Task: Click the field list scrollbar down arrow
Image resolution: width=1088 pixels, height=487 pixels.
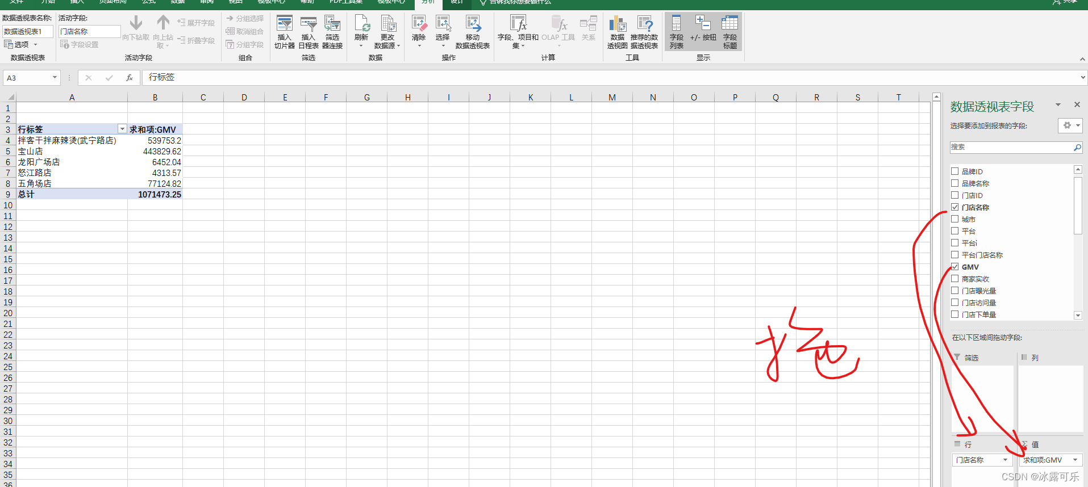Action: pos(1078,316)
